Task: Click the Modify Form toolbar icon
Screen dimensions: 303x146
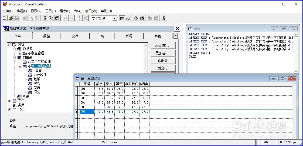Action: click(86, 18)
